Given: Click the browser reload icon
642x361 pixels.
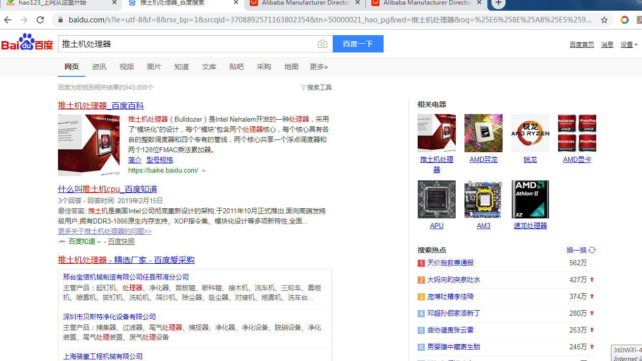Looking at the screenshot, I should [40, 20].
